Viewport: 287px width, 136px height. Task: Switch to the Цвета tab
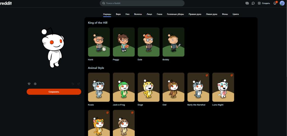click(x=235, y=14)
